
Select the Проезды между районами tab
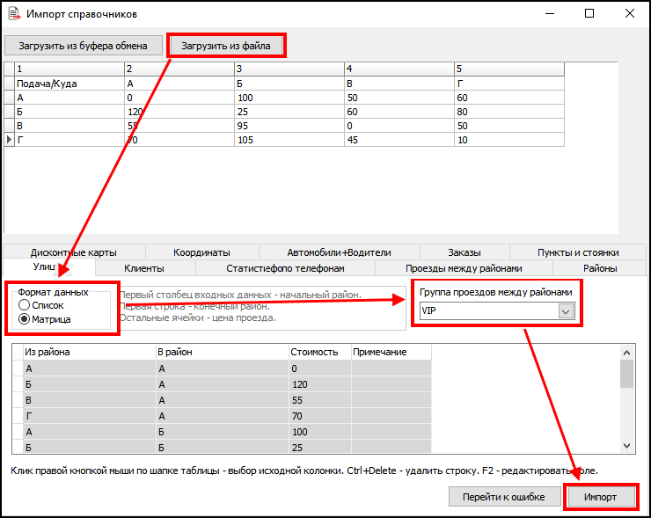tap(464, 268)
